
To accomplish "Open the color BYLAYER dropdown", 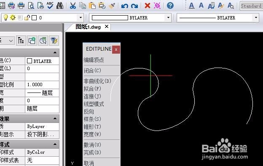I will [168, 17].
